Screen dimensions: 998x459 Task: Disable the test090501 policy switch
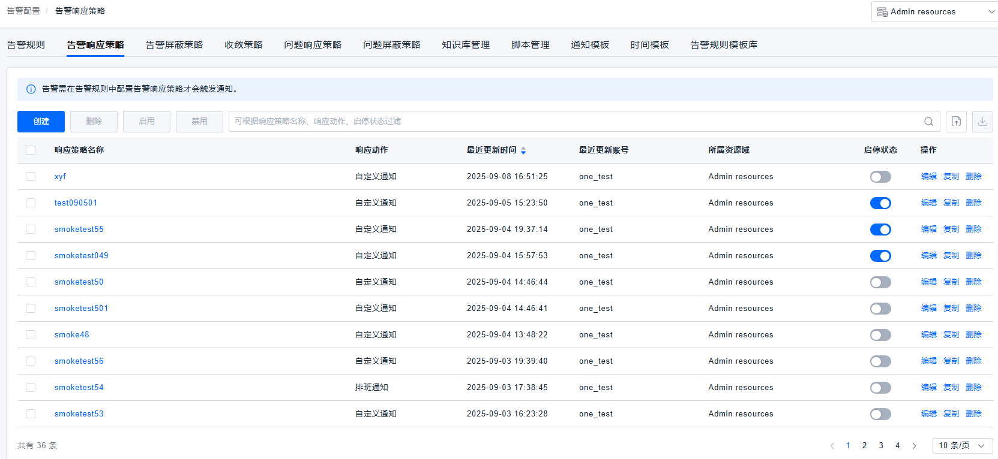(880, 203)
